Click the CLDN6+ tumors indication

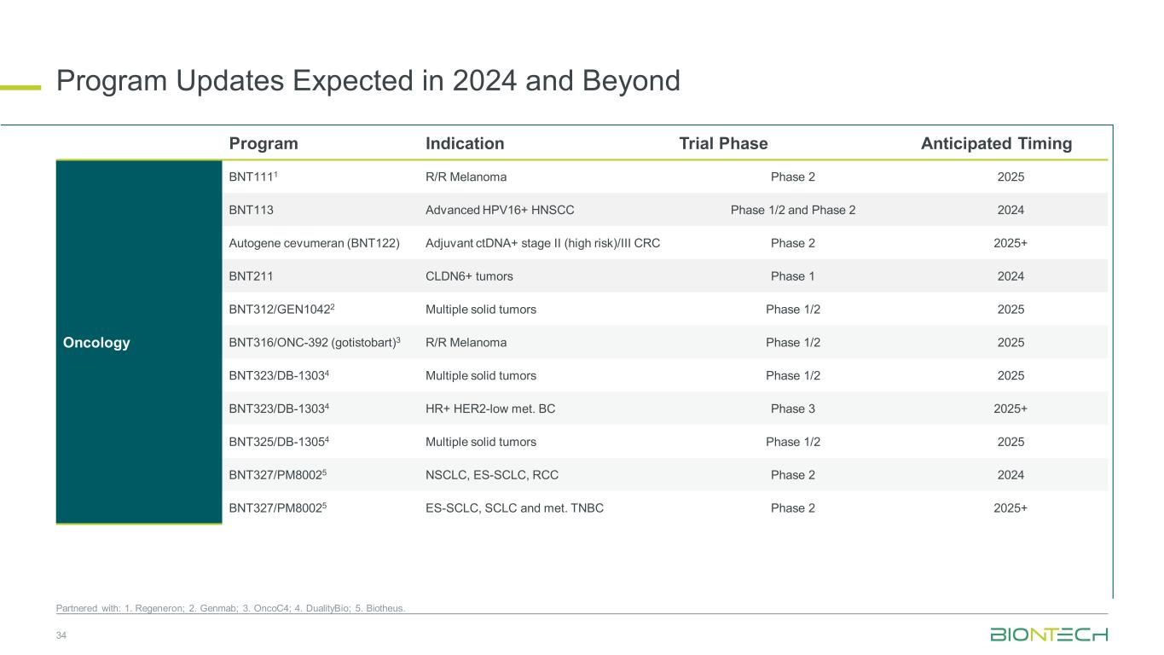coord(468,276)
